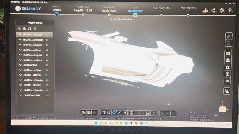Open the red 3D community icon at top

pyautogui.click(x=205, y=10)
